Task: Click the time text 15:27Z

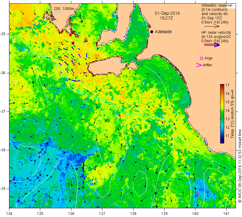Action: (x=166, y=18)
